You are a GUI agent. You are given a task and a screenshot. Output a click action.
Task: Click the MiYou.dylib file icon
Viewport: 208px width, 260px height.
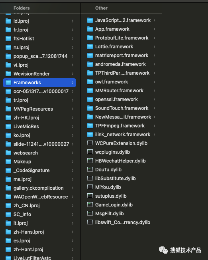(90, 187)
